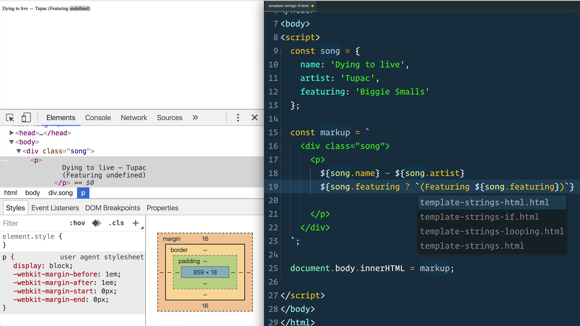Select div.song in the breadcrumb bar
This screenshot has height=326, width=580.
click(60, 193)
